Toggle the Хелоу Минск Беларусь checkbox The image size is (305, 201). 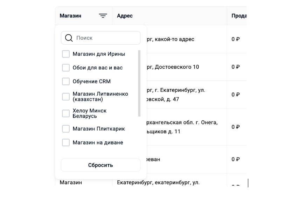(66, 113)
